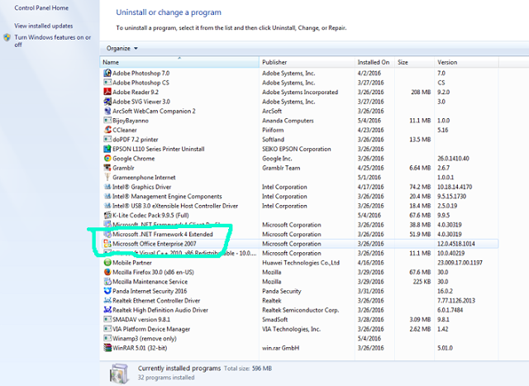Click the Adobe Photoshop 7.0 icon
The width and height of the screenshot is (529, 386).
pyautogui.click(x=107, y=73)
